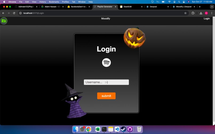The image size is (215, 134).
Task: Open Microsoft Excel from the dock
Action: [x=98, y=129]
